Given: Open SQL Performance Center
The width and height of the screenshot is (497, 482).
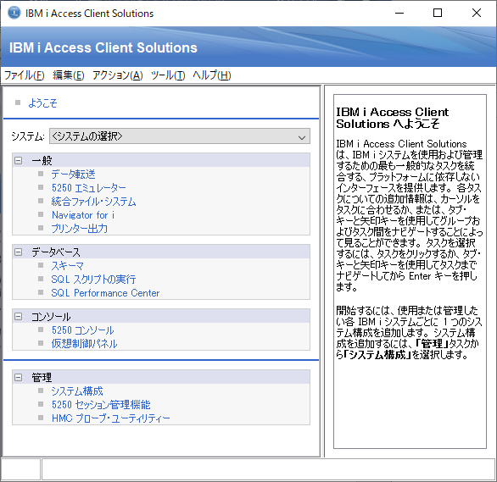Looking at the screenshot, I should pos(105,293).
